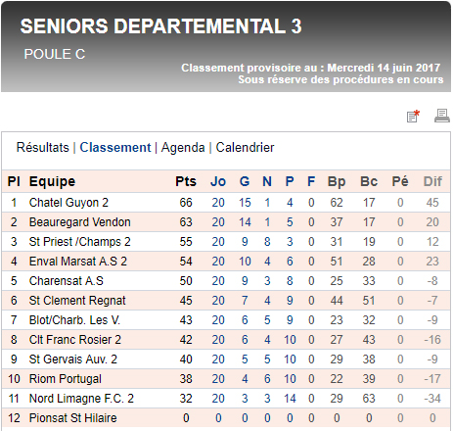Click the Pts column header

(x=186, y=181)
